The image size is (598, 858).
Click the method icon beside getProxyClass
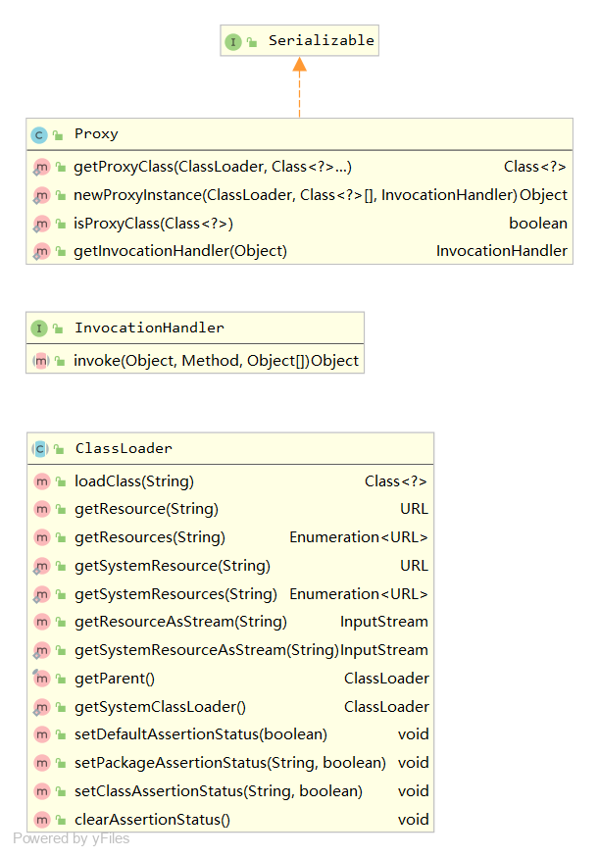[x=41, y=168]
